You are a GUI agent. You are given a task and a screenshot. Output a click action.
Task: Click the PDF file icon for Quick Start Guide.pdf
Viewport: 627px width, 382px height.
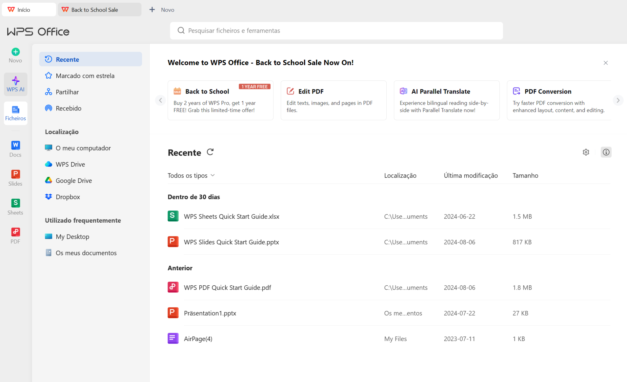click(x=173, y=287)
